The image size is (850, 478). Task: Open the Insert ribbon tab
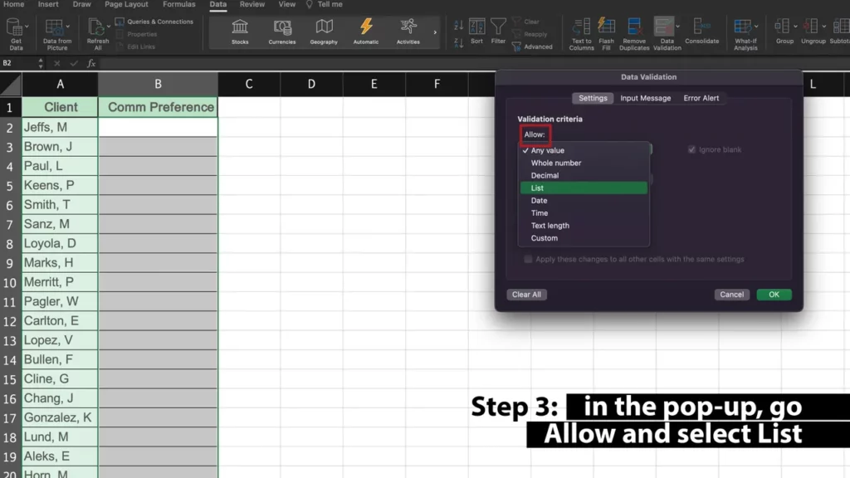(48, 4)
